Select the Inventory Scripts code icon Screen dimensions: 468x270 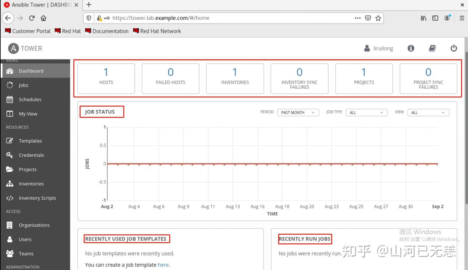(x=10, y=198)
